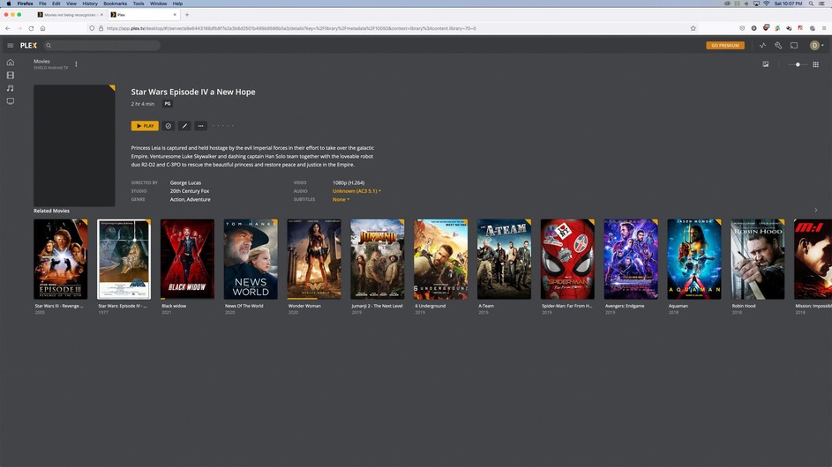Open the Spider-Man: Far From Home poster
This screenshot has height=467, width=832.
click(568, 259)
